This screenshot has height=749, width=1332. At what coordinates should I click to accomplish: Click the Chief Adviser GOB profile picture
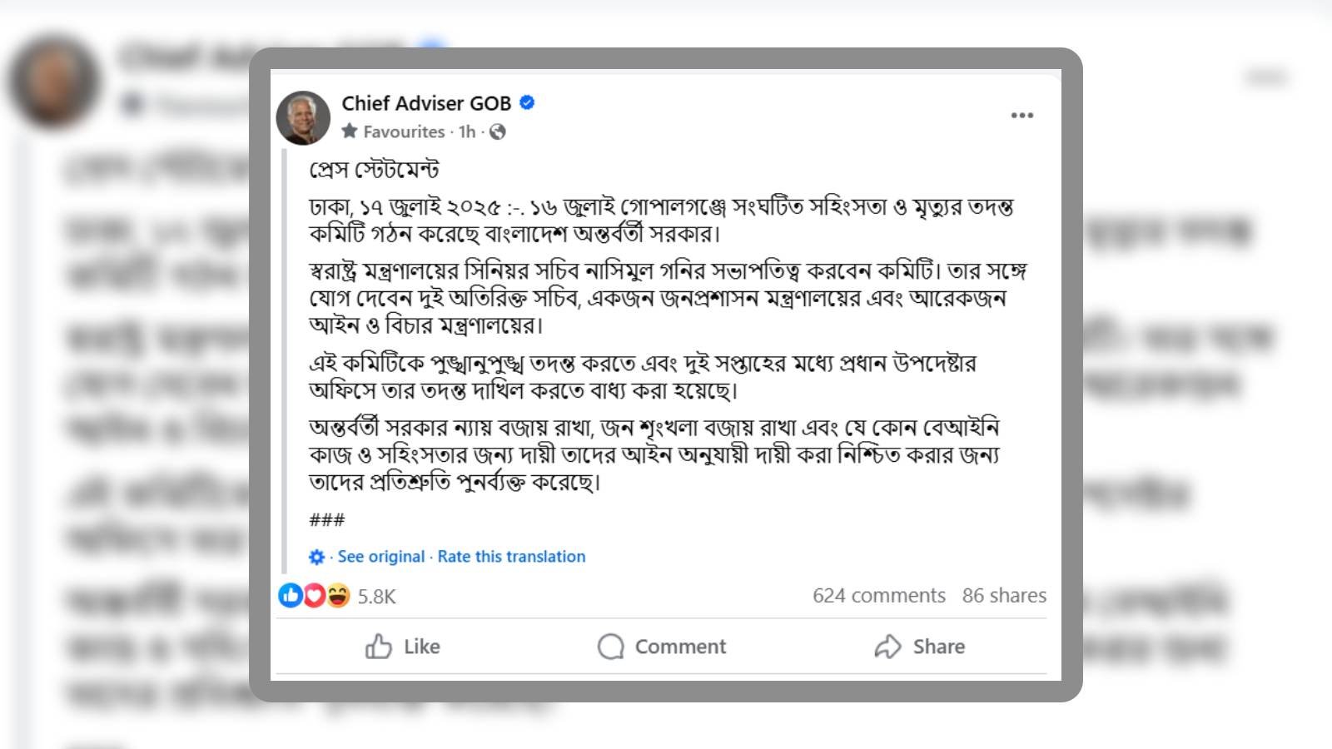[303, 117]
